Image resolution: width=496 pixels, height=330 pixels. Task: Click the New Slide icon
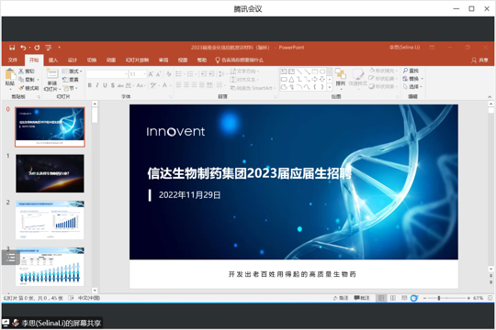click(x=52, y=74)
